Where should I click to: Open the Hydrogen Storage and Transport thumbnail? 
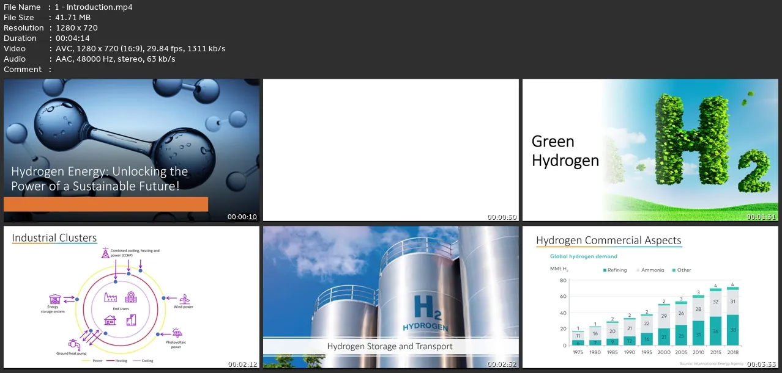tap(391, 297)
